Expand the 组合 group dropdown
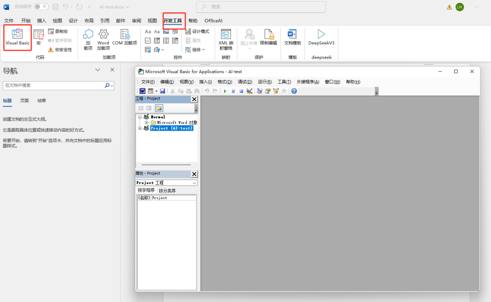The width and height of the screenshot is (491, 302). [x=195, y=49]
